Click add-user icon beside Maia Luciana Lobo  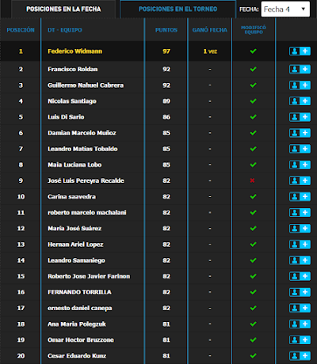(300, 165)
